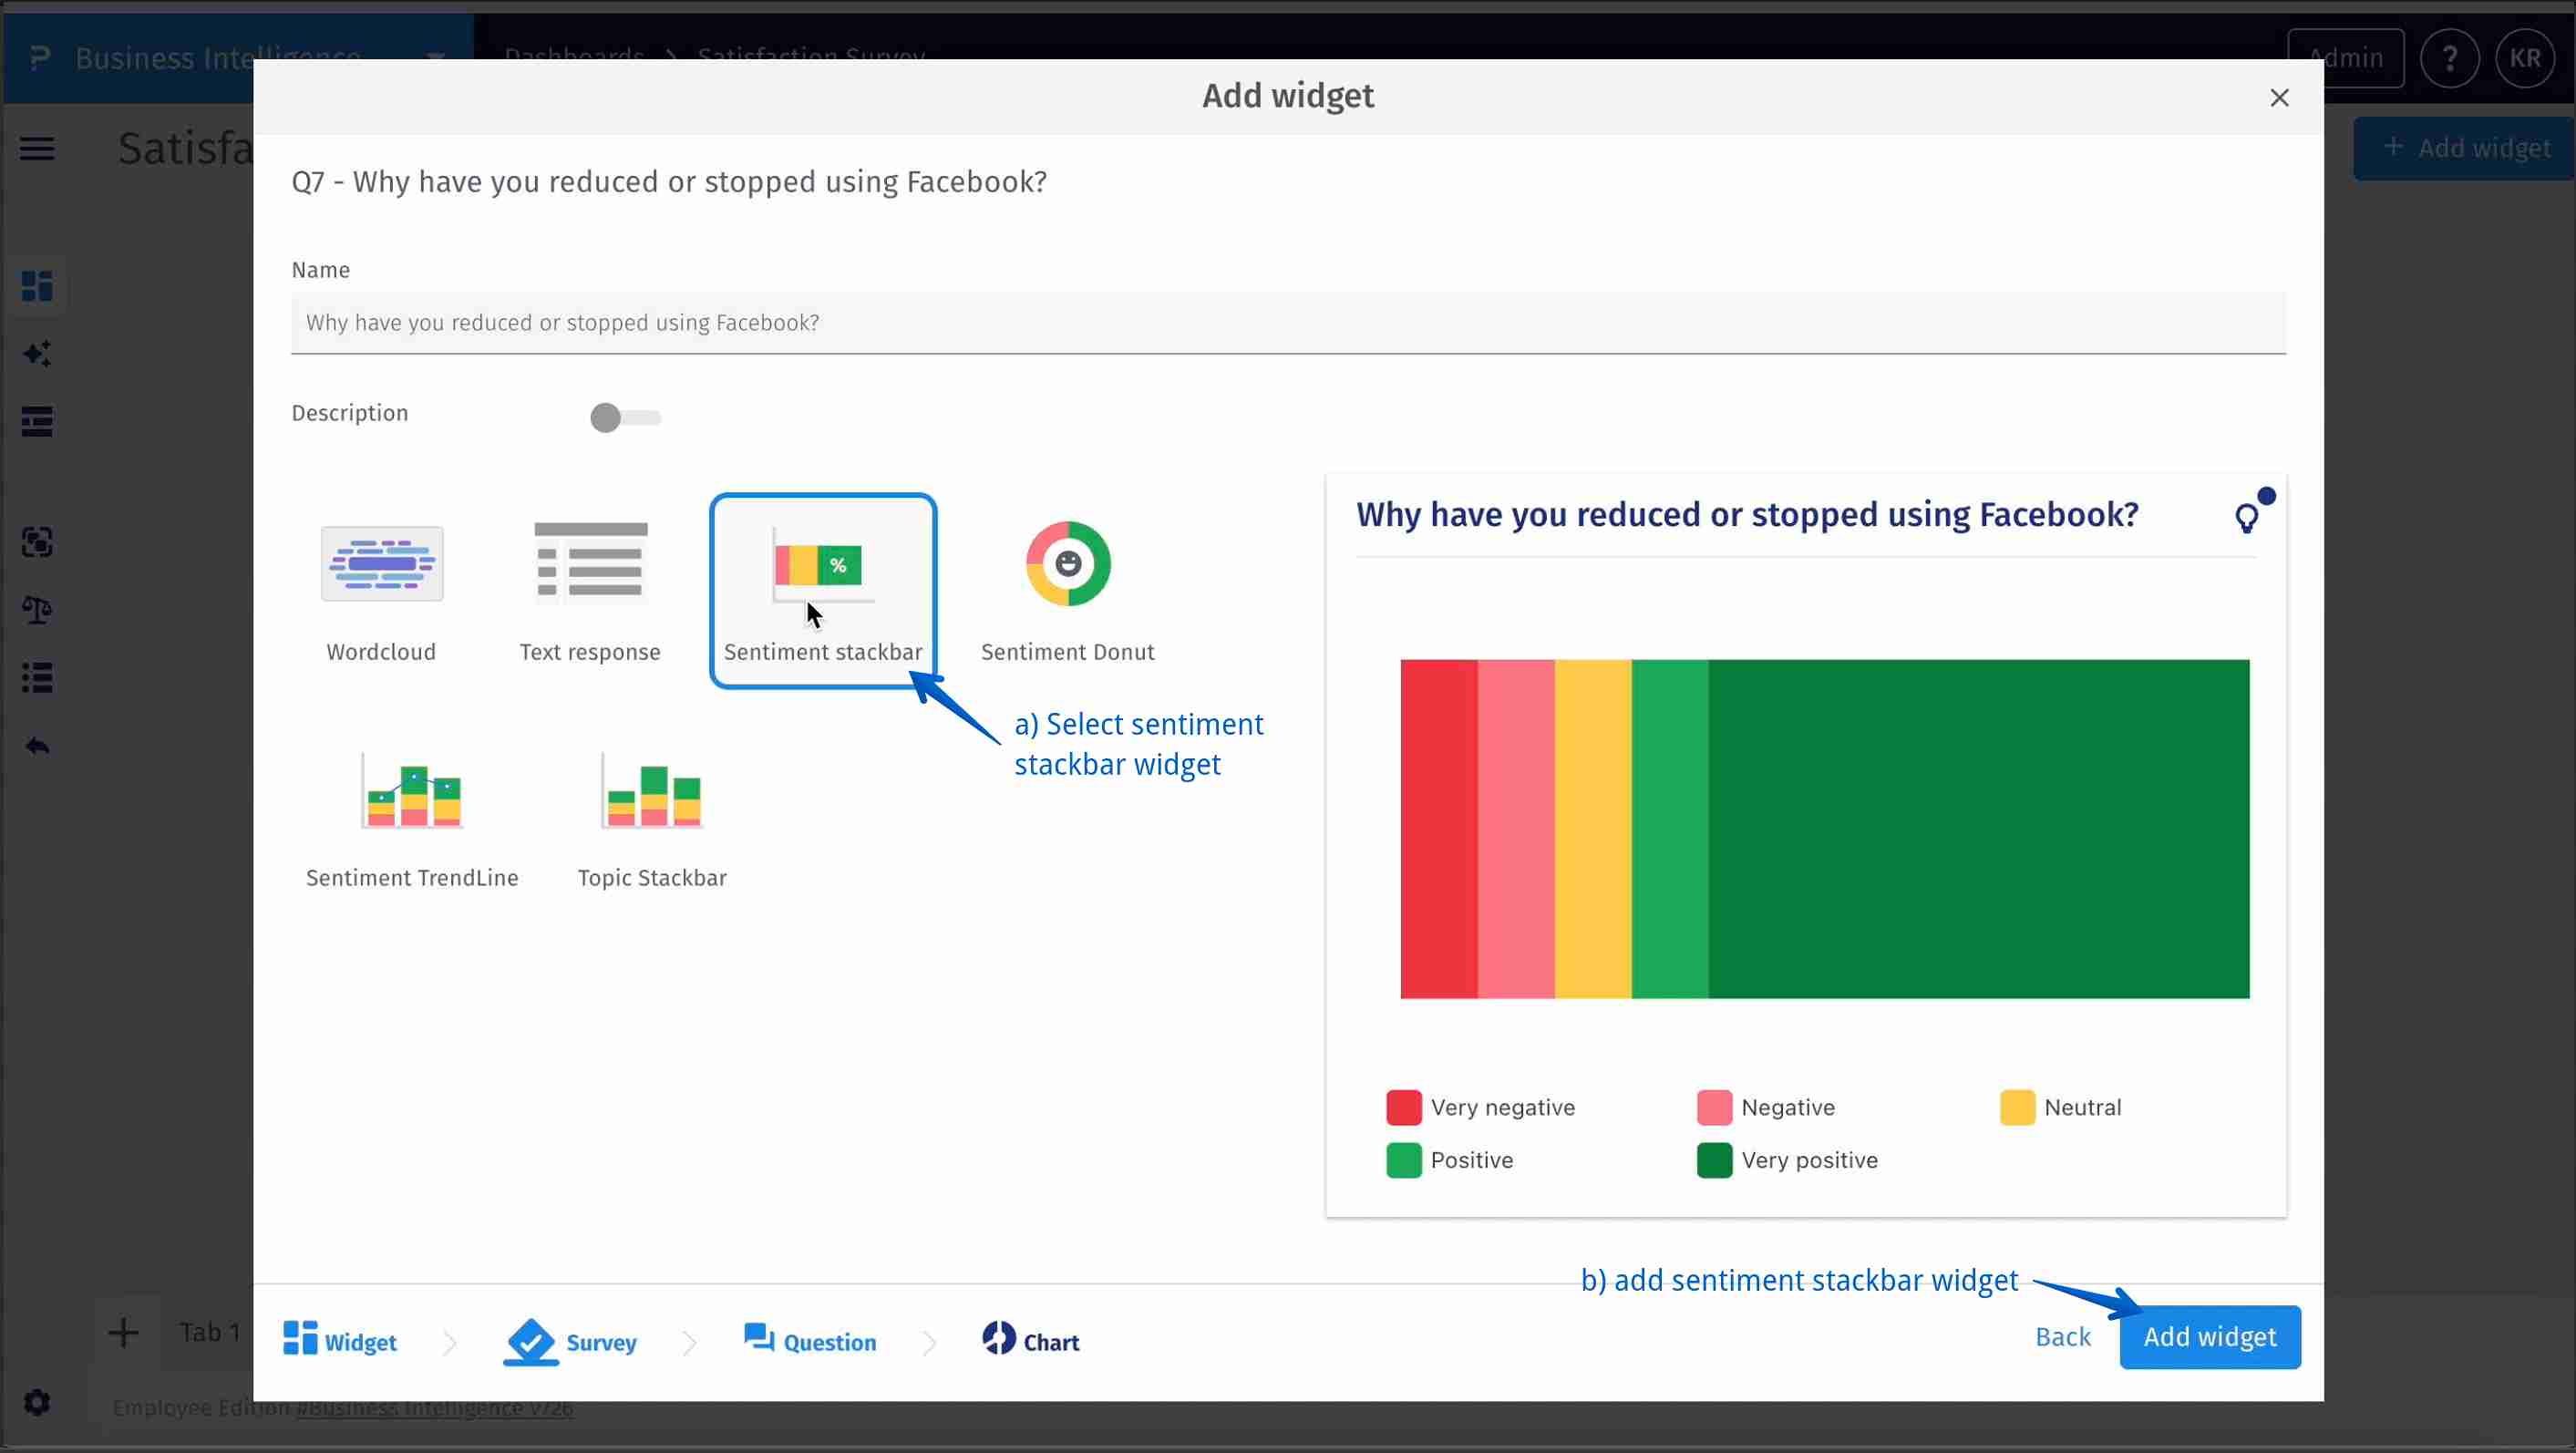Toggle the list view icon in the sidebar
This screenshot has height=1453, width=2576.
(x=37, y=678)
